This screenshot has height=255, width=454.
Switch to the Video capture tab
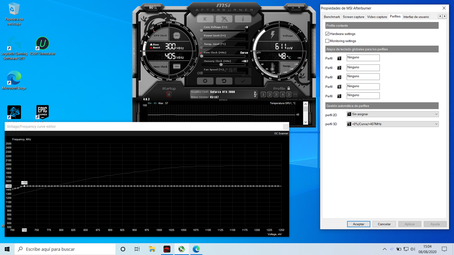pyautogui.click(x=377, y=17)
